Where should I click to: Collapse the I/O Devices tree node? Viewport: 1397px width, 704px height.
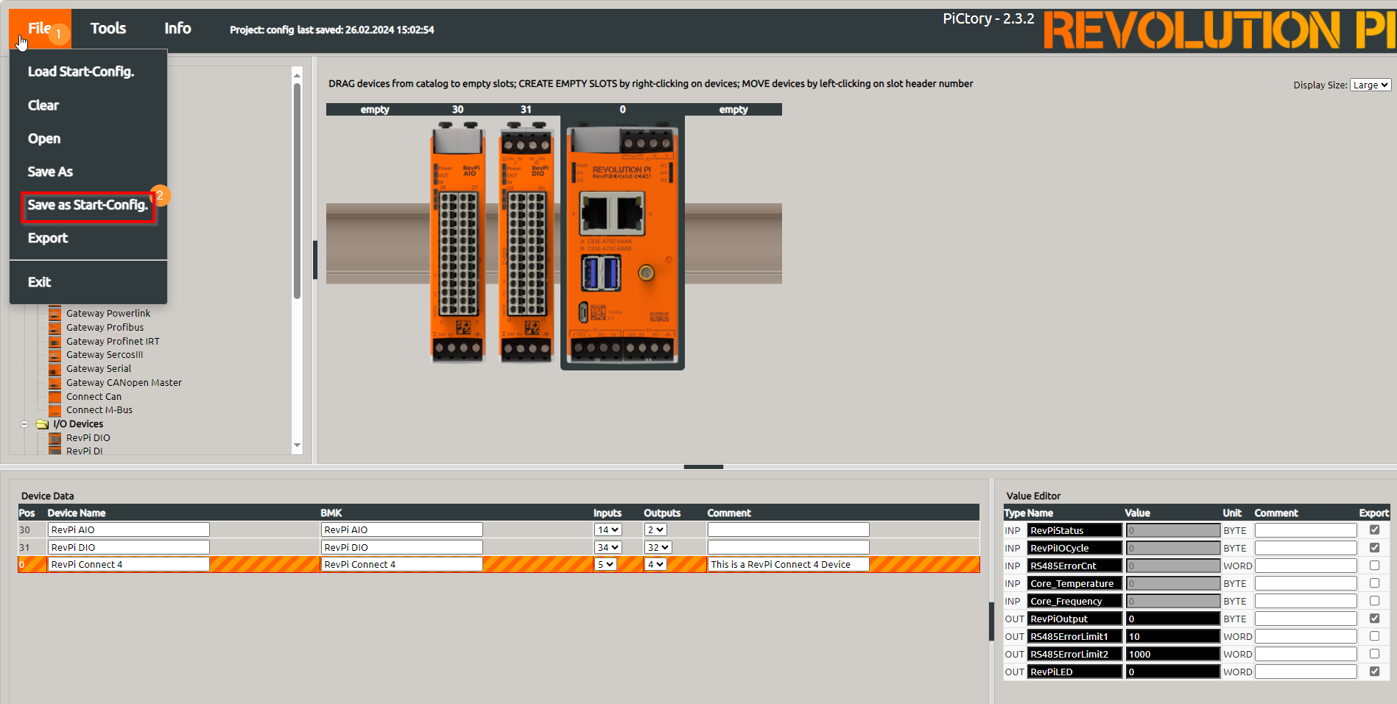tap(24, 424)
